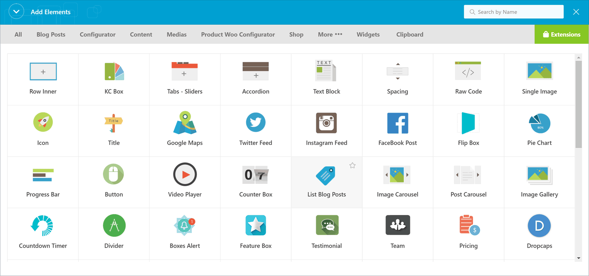Open the green Extensions button
589x276 pixels.
[x=562, y=35]
